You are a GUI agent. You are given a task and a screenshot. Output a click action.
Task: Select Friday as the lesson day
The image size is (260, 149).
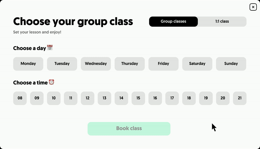(x=163, y=64)
